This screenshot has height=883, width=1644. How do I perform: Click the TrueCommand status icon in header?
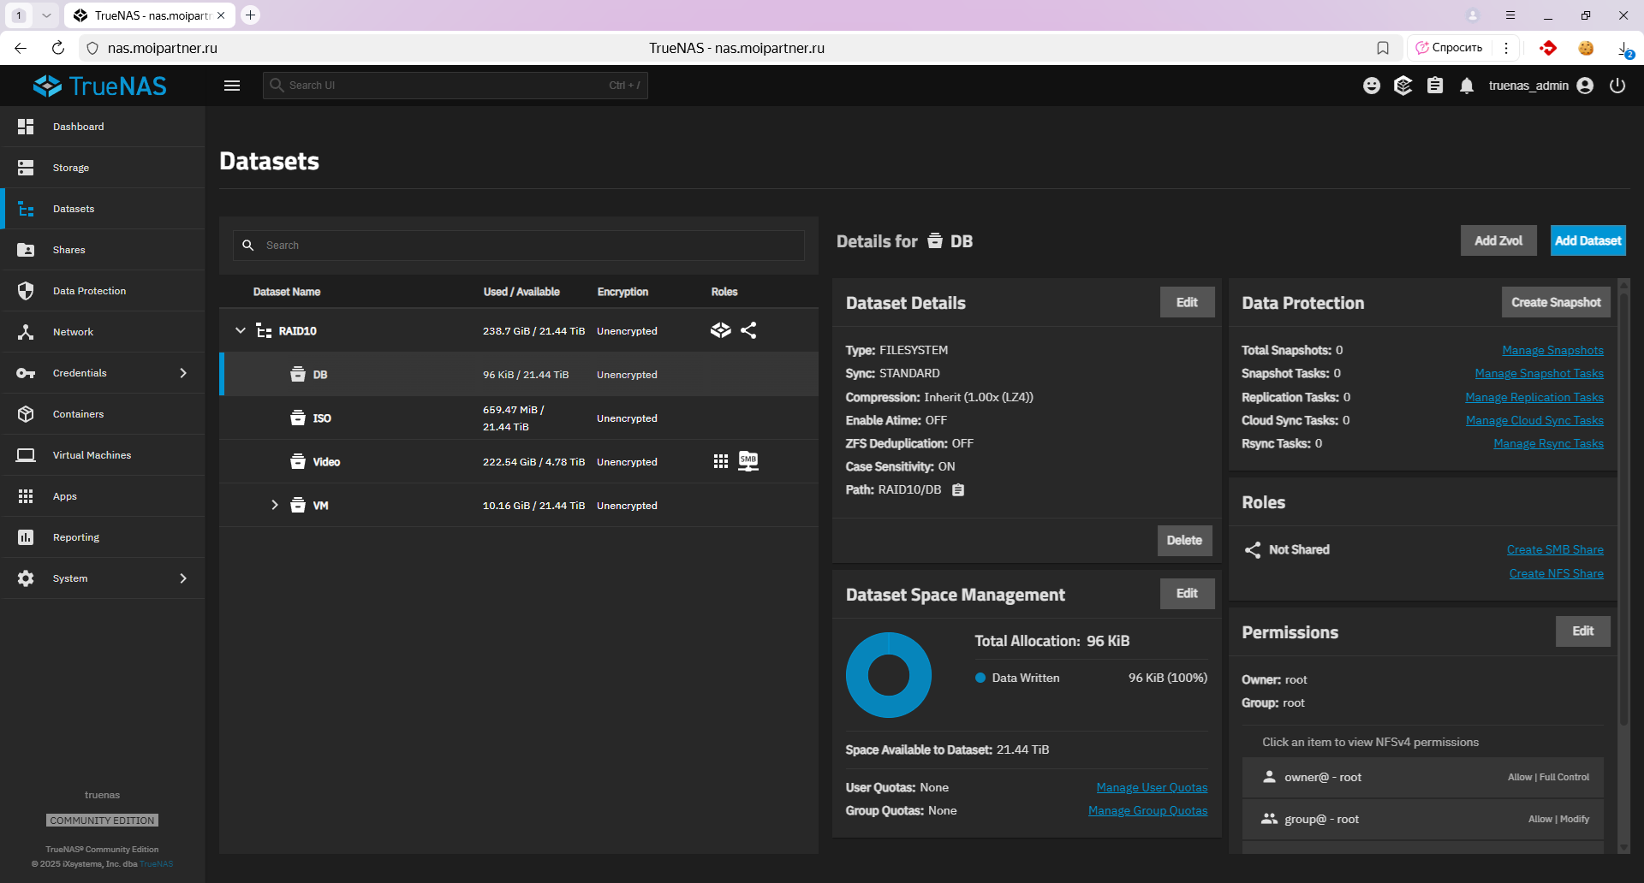(x=1403, y=86)
